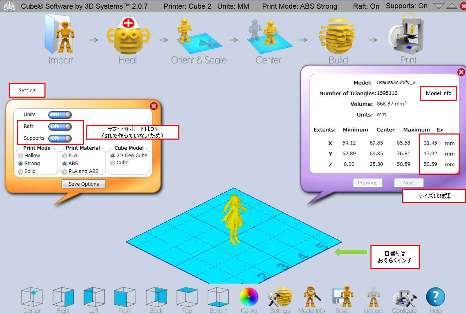Click the model name usausa3cubify_v

pyautogui.click(x=396, y=82)
